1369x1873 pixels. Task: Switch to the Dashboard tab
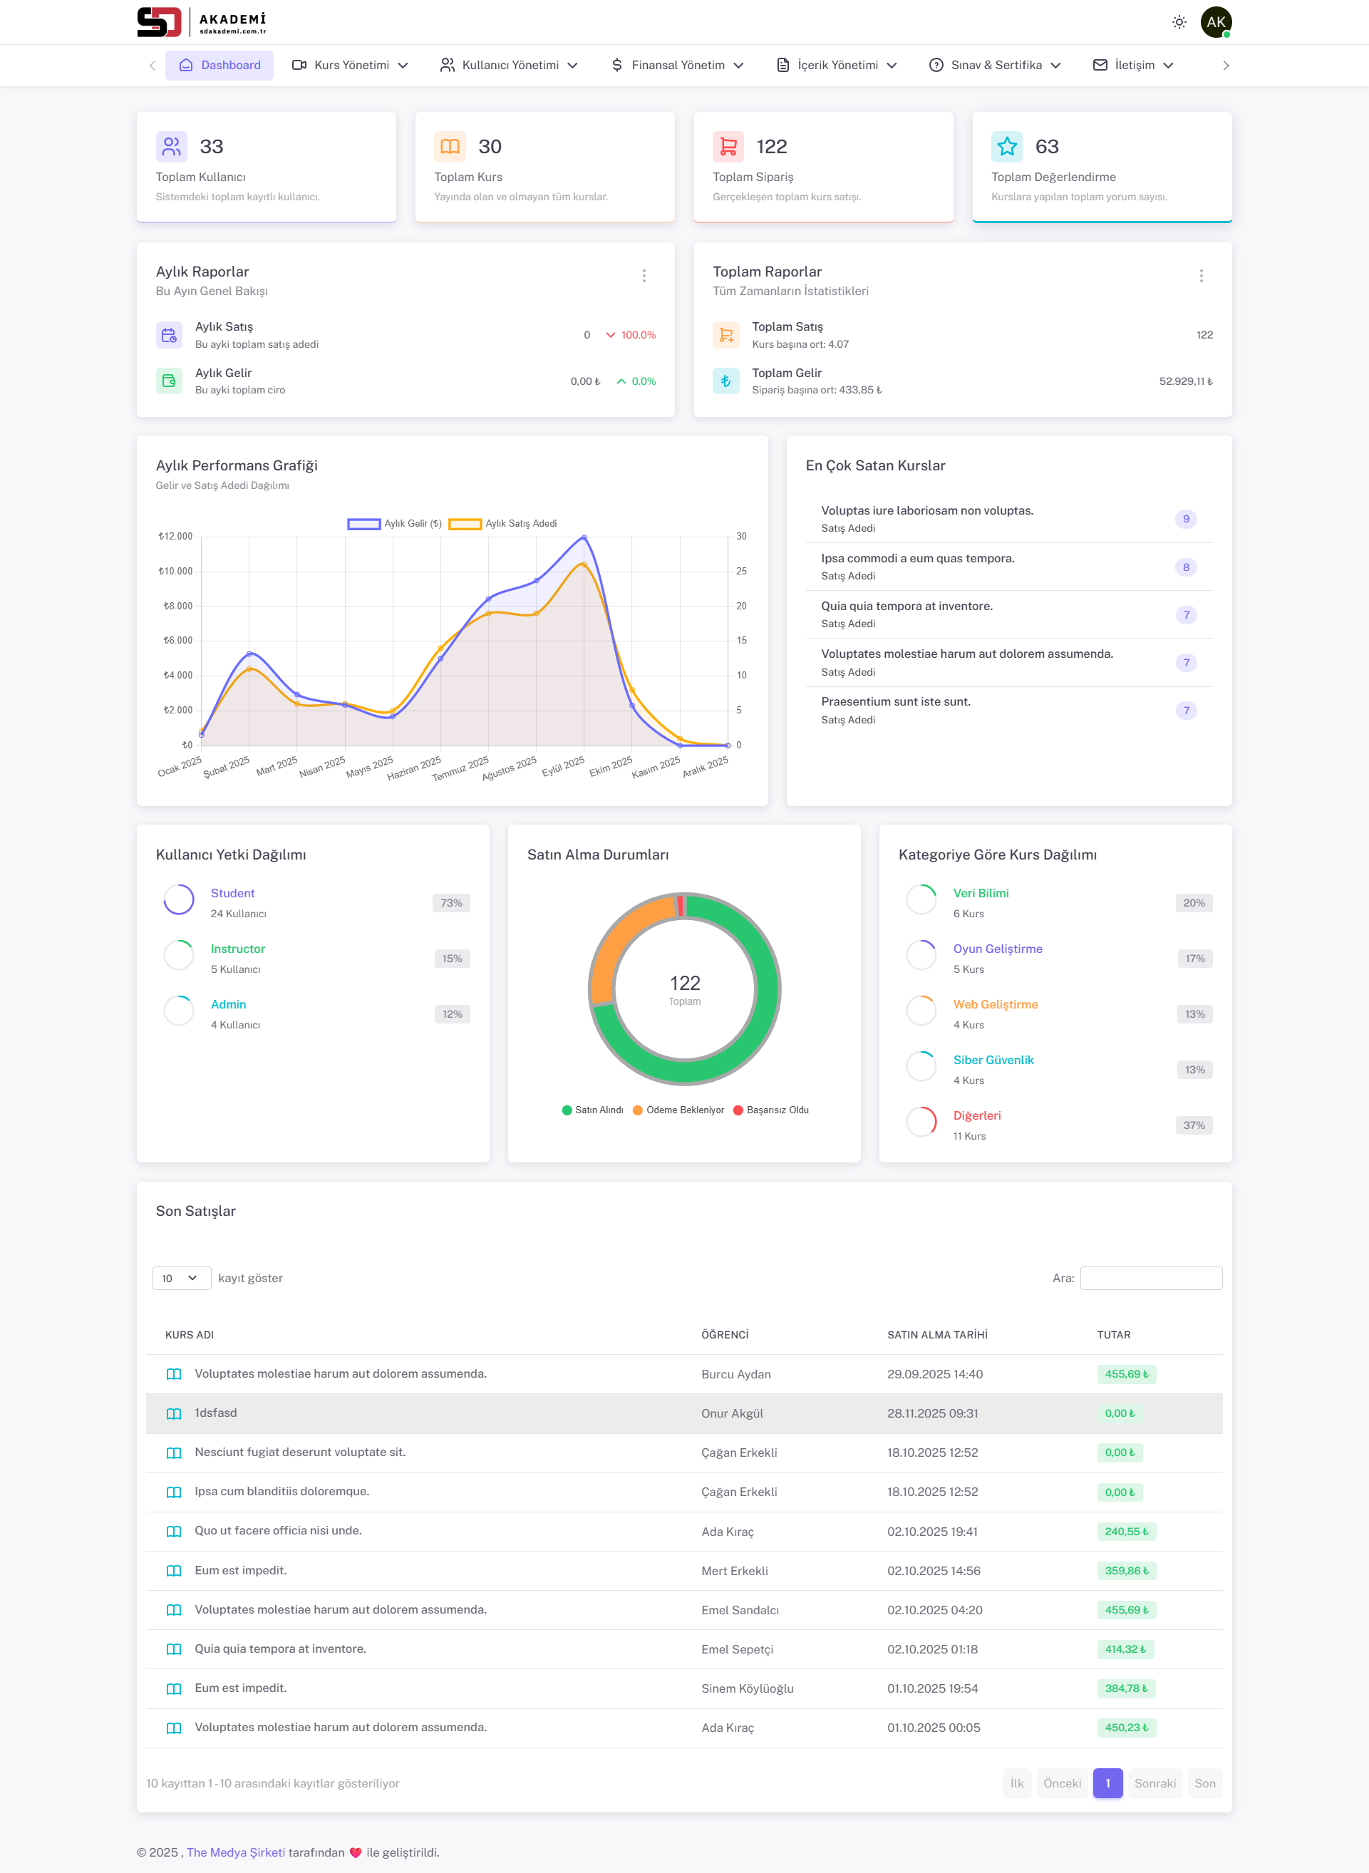click(x=219, y=65)
